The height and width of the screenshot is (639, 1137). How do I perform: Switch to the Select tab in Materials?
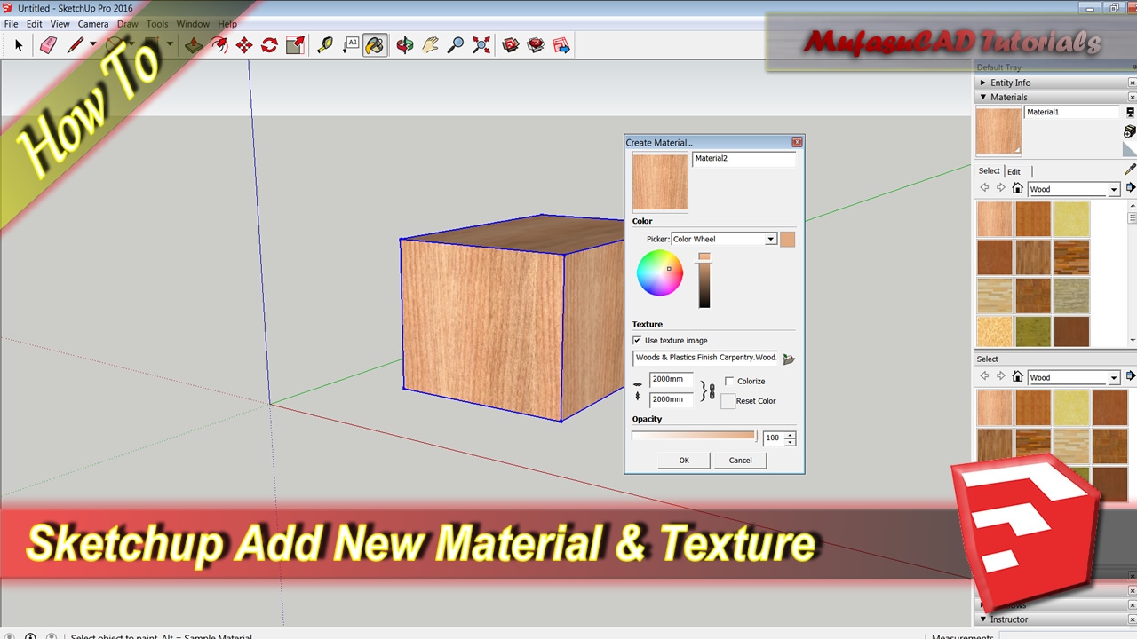990,170
